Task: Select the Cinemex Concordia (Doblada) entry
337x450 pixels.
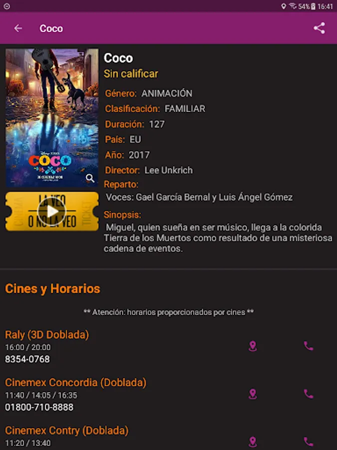Action: tap(76, 382)
